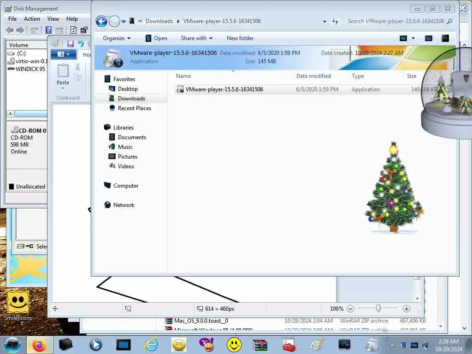The width and height of the screenshot is (472, 354).
Task: Click Cut scissors icon in Paint
Action: (x=77, y=67)
